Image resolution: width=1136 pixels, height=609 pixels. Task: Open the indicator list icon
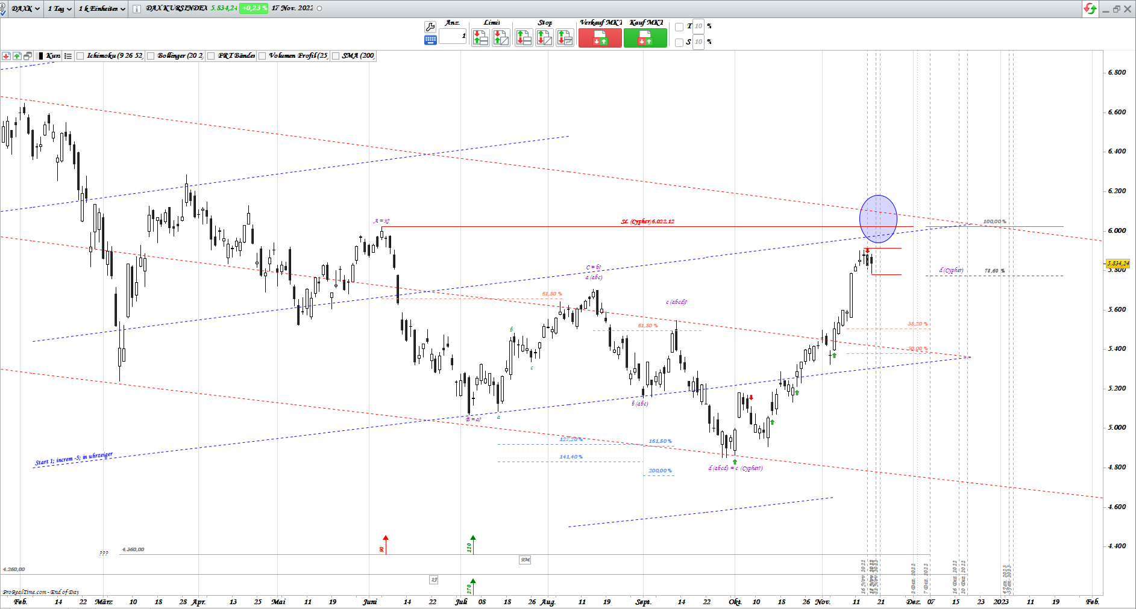coord(68,56)
